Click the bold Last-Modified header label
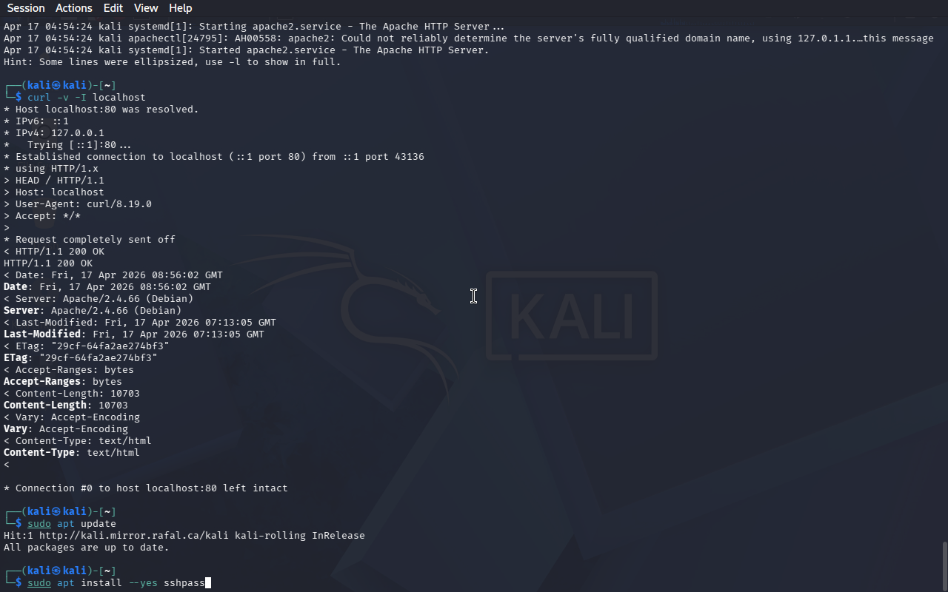Image resolution: width=948 pixels, height=592 pixels. tap(42, 334)
